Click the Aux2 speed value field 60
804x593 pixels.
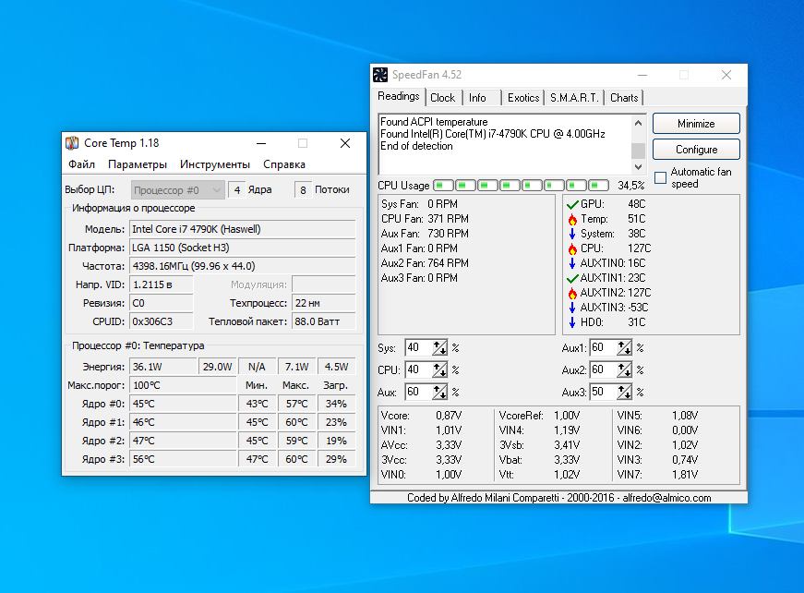604,369
